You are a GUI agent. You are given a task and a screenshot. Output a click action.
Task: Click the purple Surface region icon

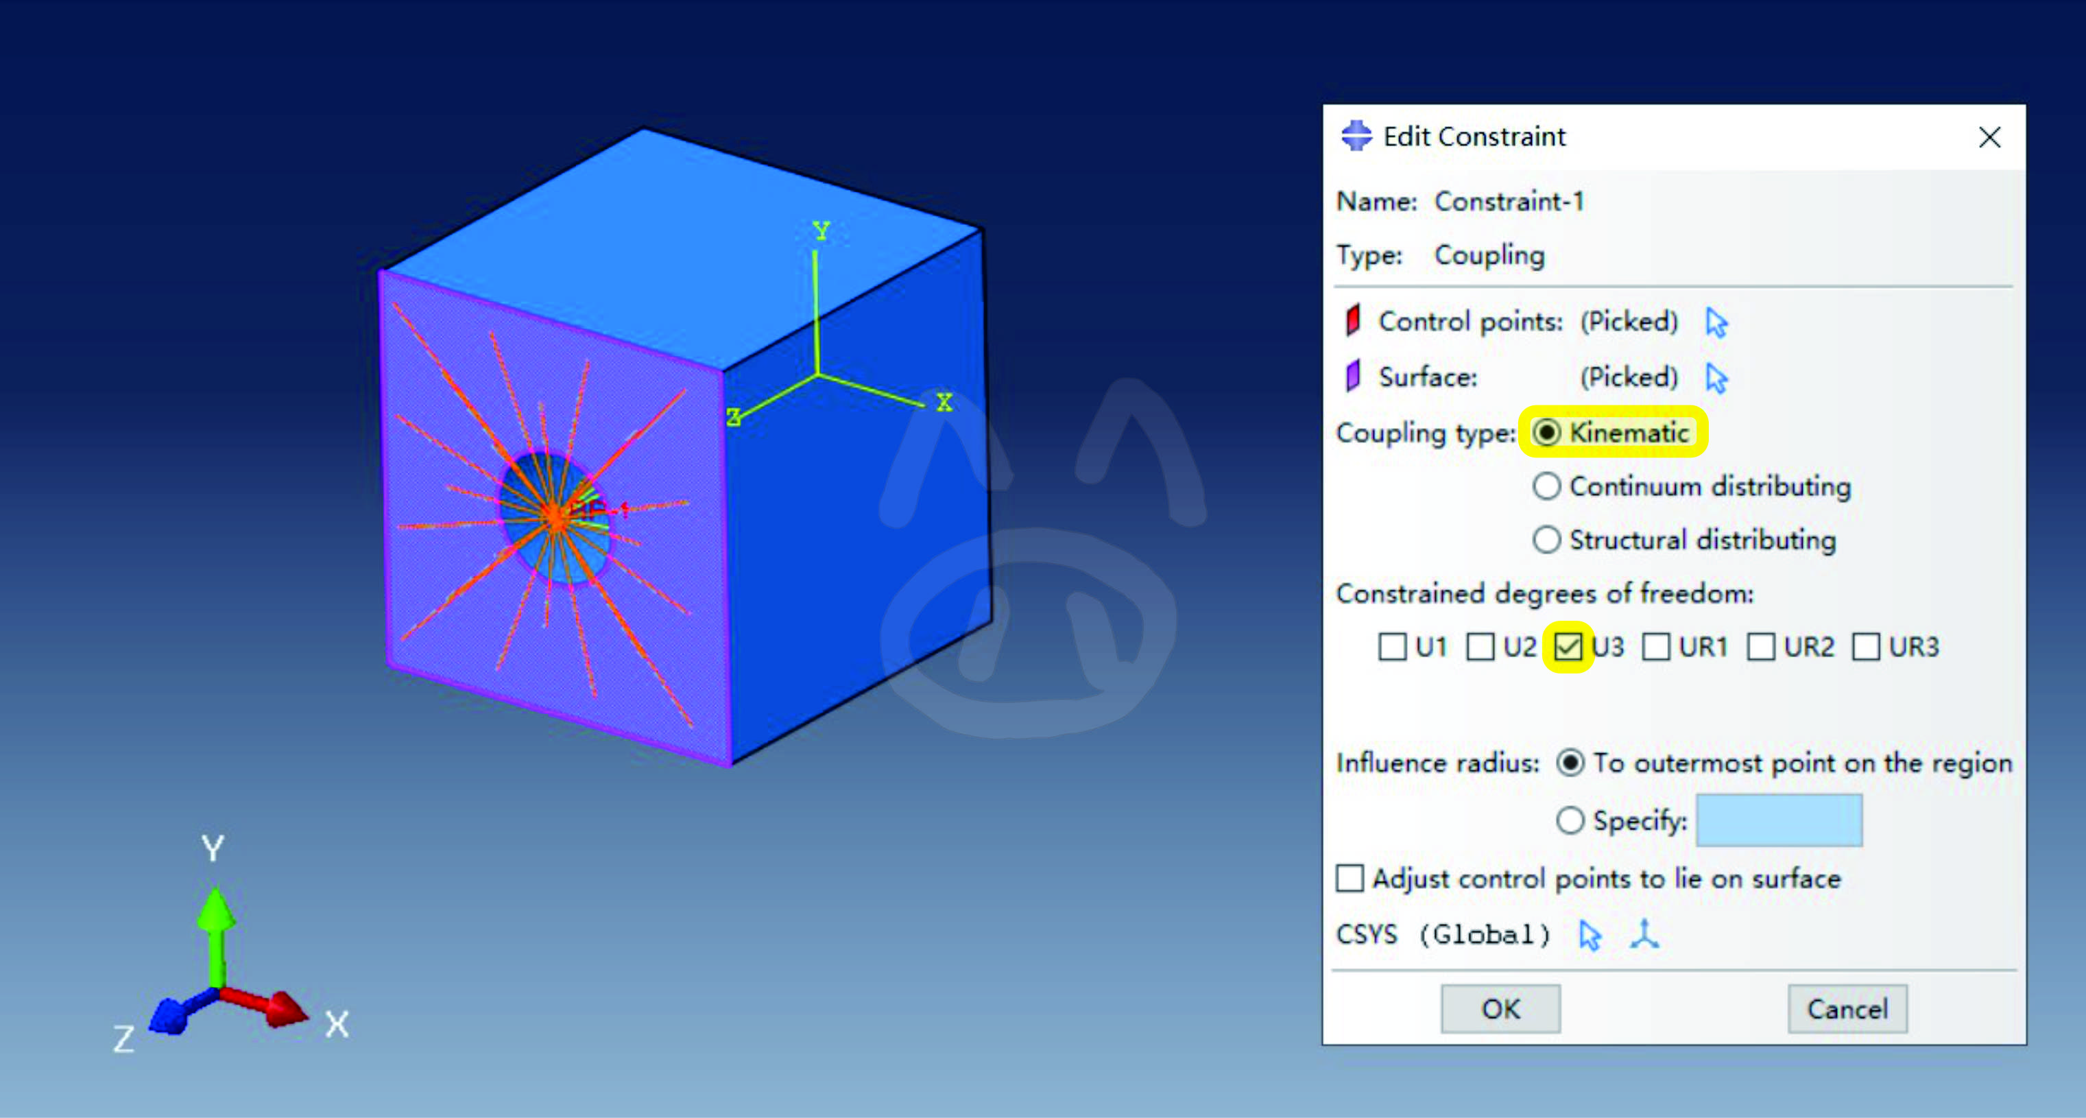1352,376
